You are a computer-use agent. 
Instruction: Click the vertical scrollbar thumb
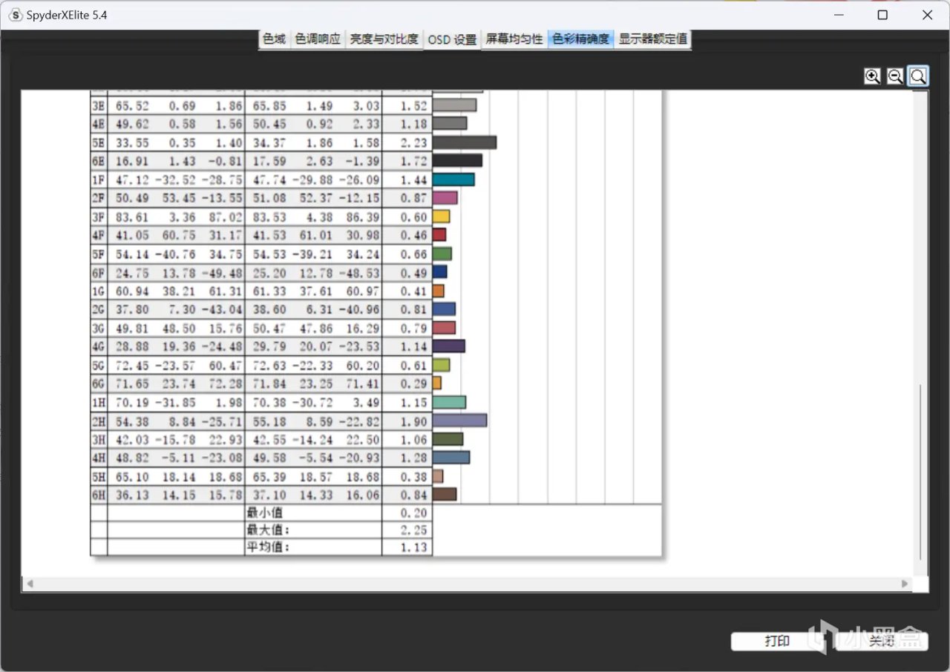(x=920, y=472)
